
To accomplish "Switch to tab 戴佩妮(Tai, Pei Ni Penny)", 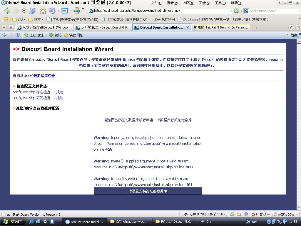I will pos(221,27).
